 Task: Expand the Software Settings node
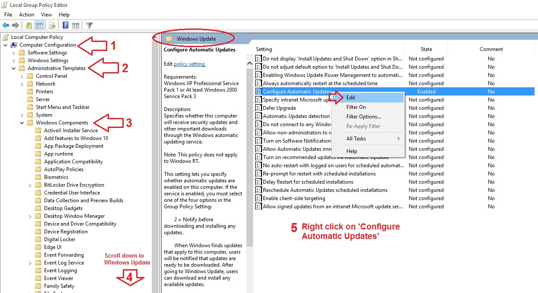click(x=14, y=53)
